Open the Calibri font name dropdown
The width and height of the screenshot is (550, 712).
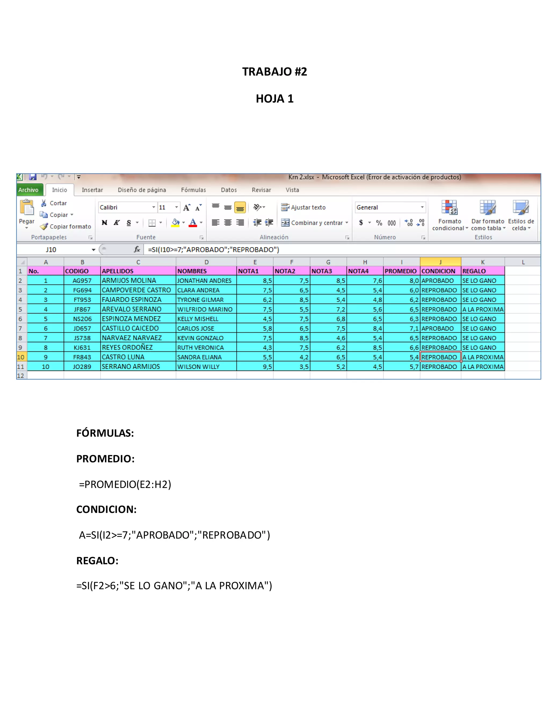coord(153,207)
